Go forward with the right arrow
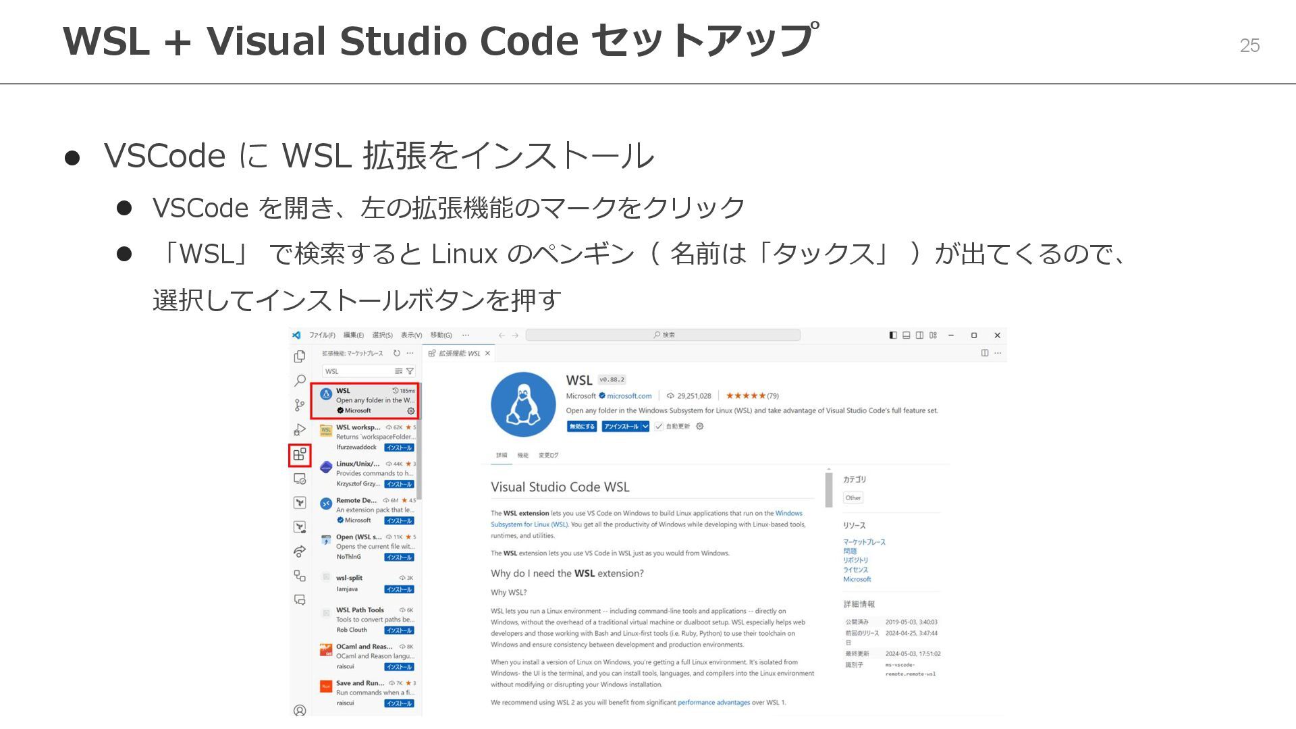Image resolution: width=1296 pixels, height=729 pixels. coord(515,335)
